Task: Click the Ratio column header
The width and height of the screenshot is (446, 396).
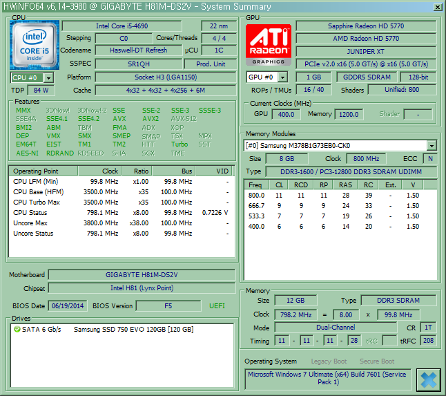Action: (x=137, y=171)
